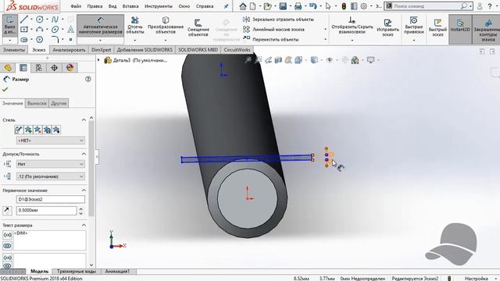
Task: Open help for the Размер property panel
Action: click(88, 79)
